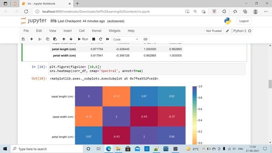
Task: Save and checkpoint the notebook
Action: (x=23, y=39)
